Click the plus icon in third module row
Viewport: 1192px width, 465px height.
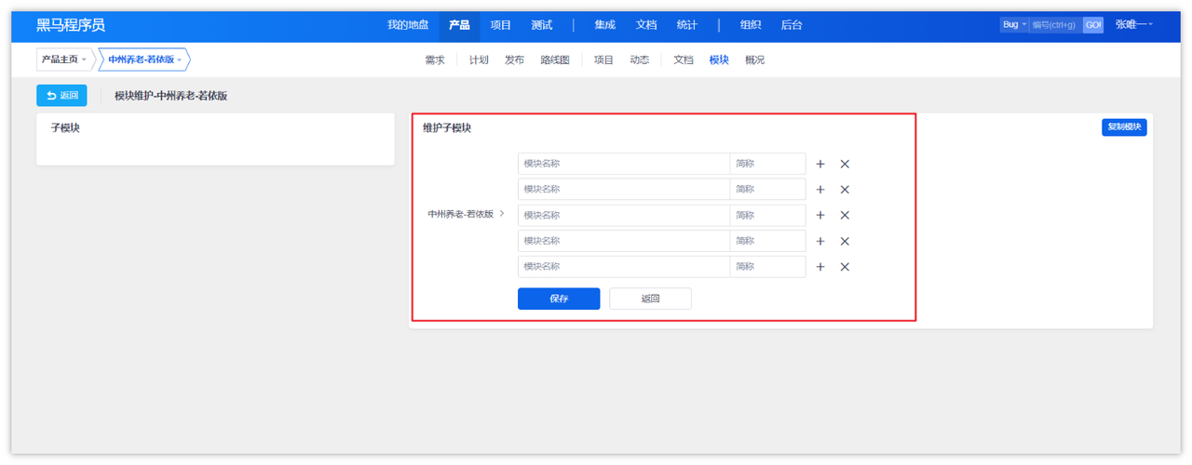point(820,215)
